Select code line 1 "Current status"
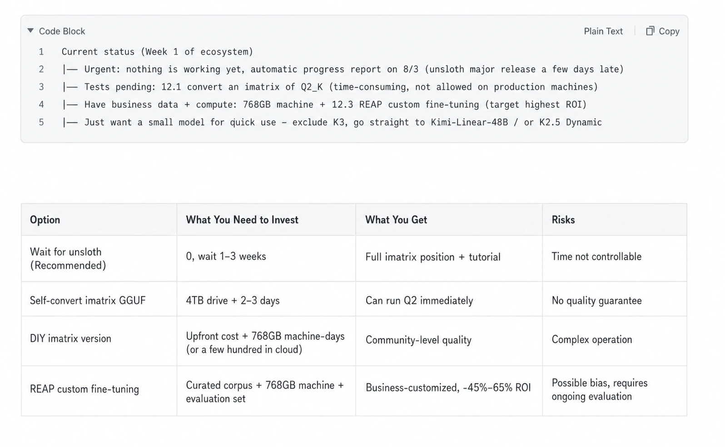This screenshot has width=725, height=447. [157, 52]
